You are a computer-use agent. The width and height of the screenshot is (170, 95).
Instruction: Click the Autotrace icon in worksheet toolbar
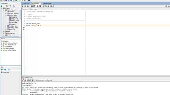[x=32, y=6]
